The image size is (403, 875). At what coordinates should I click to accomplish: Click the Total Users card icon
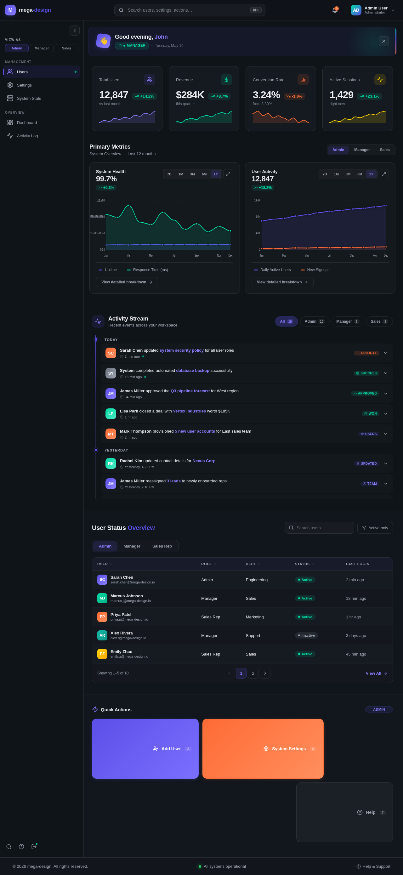pyautogui.click(x=150, y=80)
